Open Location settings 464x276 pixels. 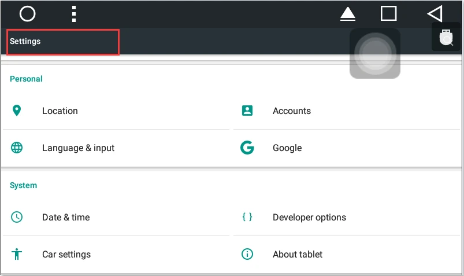point(116,111)
